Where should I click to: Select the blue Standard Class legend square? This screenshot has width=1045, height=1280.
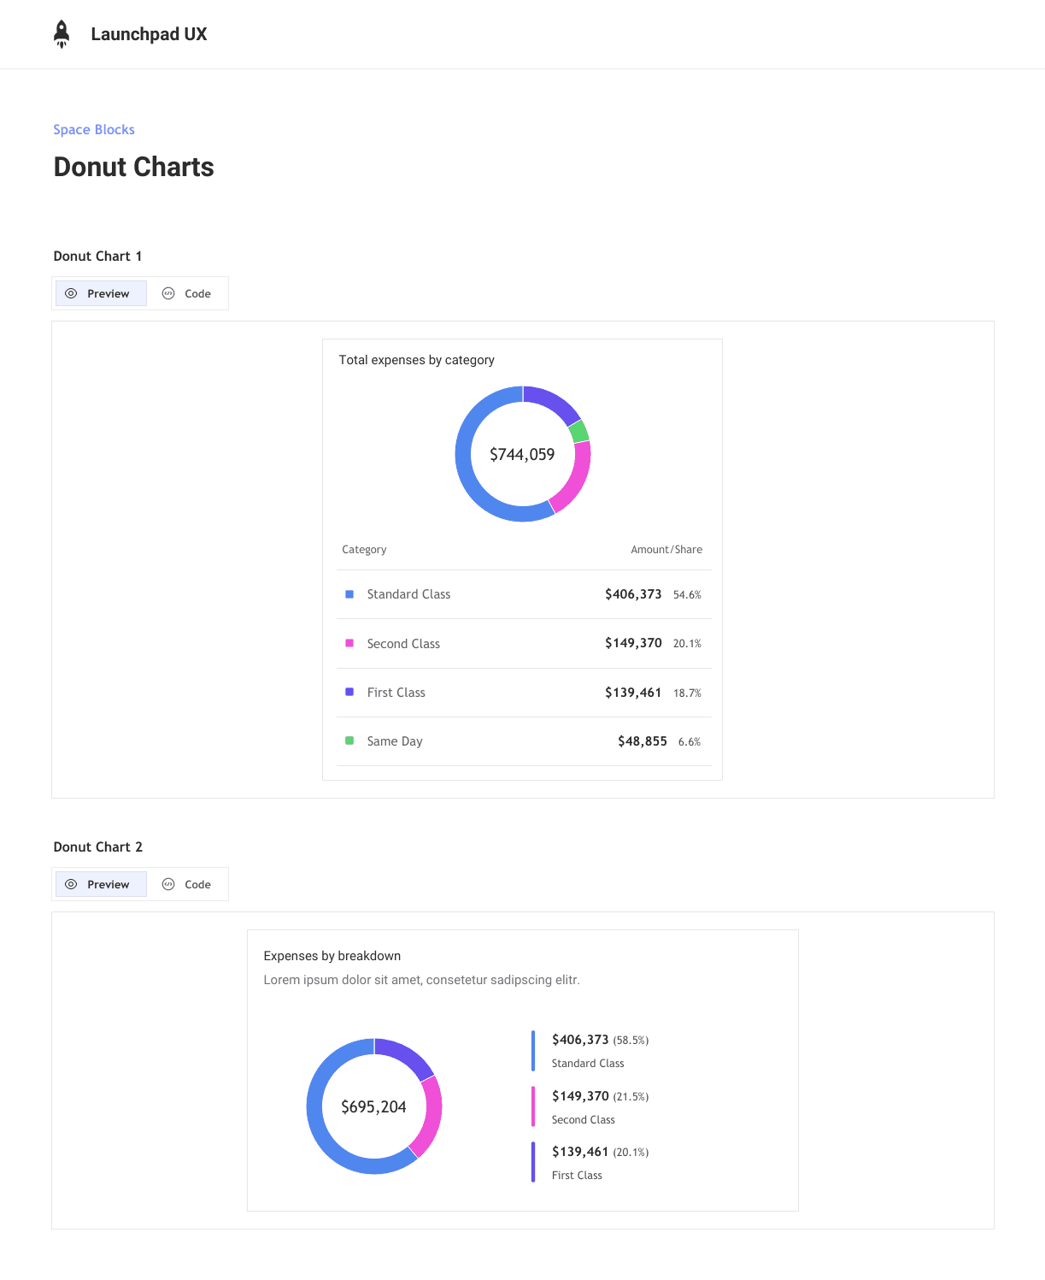click(349, 593)
